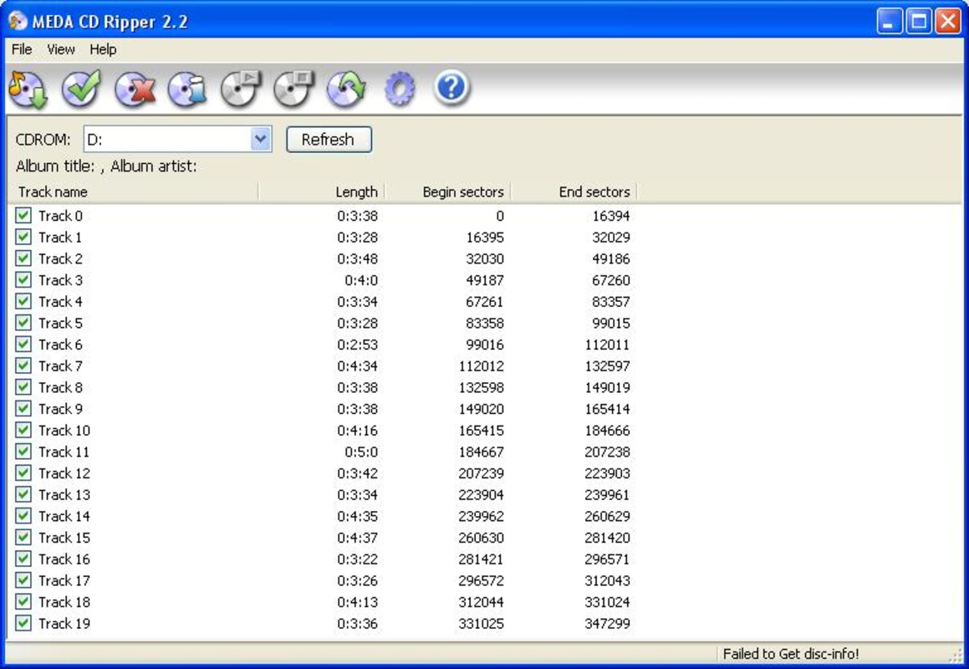Open the CDROM drive dropdown arrow
The width and height of the screenshot is (969, 669).
pyautogui.click(x=261, y=139)
